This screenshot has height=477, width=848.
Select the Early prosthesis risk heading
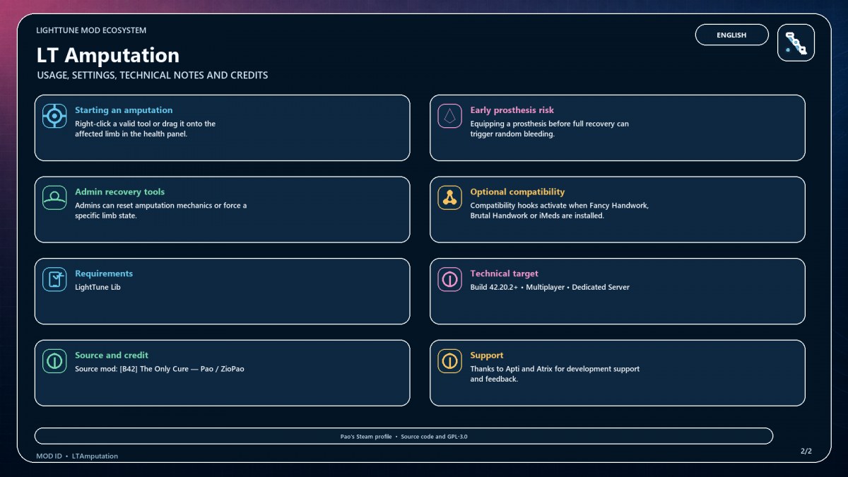[512, 110]
